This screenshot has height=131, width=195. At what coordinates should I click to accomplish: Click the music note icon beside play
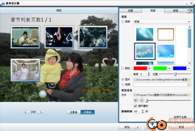tap(142, 100)
